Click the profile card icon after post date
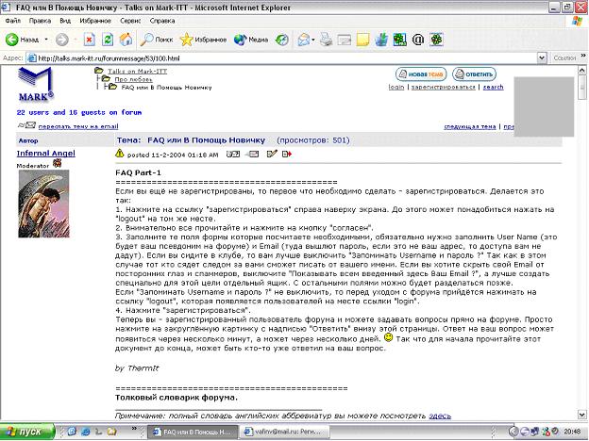This screenshot has height=441, width=589. 233,154
